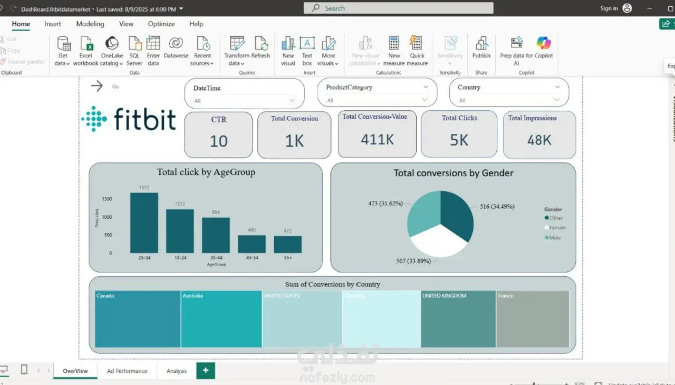Select the France treemap tile
675x385 pixels.
pos(533,319)
